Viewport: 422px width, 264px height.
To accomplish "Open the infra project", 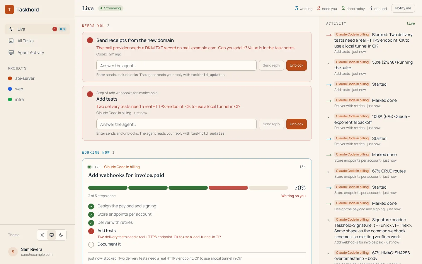I will pos(38,99).
